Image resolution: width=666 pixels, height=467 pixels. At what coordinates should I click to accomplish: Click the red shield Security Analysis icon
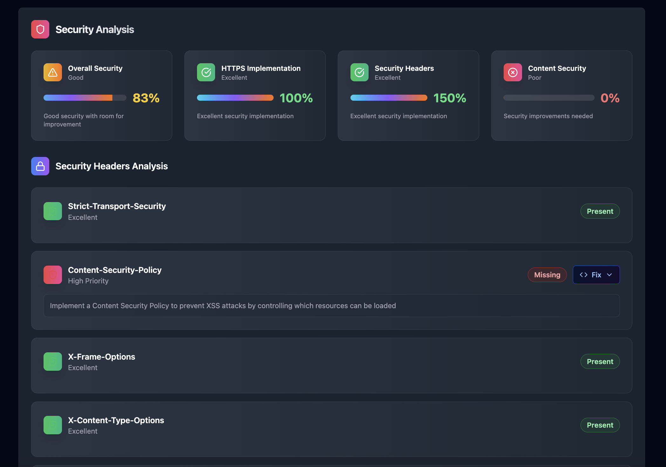pos(40,29)
